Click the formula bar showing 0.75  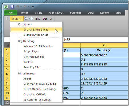95,39
